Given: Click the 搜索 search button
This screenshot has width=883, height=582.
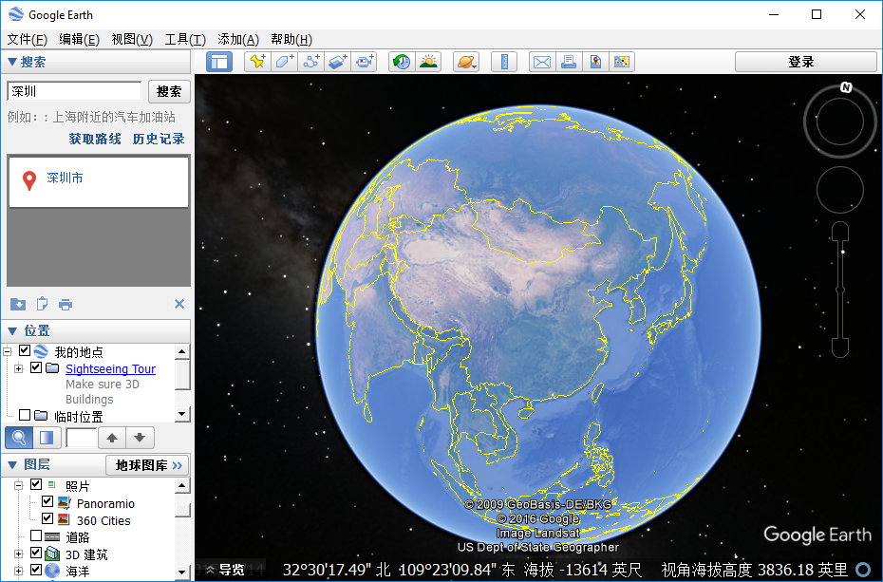Looking at the screenshot, I should (169, 91).
